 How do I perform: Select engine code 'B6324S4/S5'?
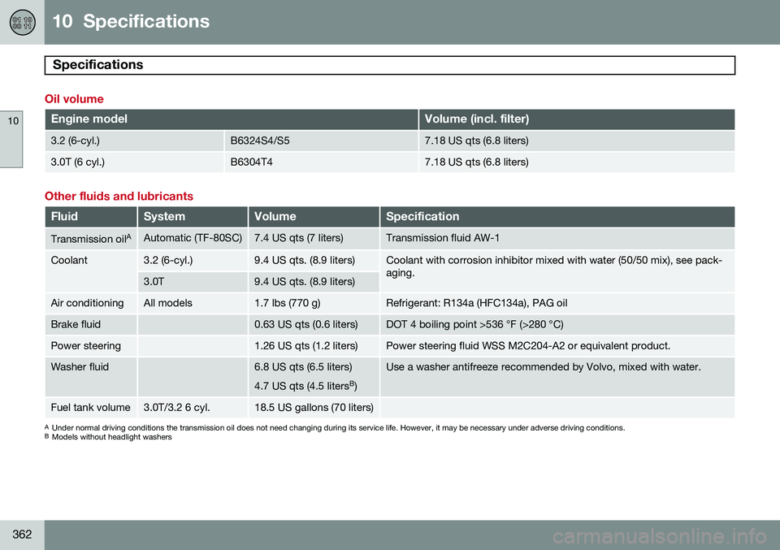pyautogui.click(x=260, y=141)
